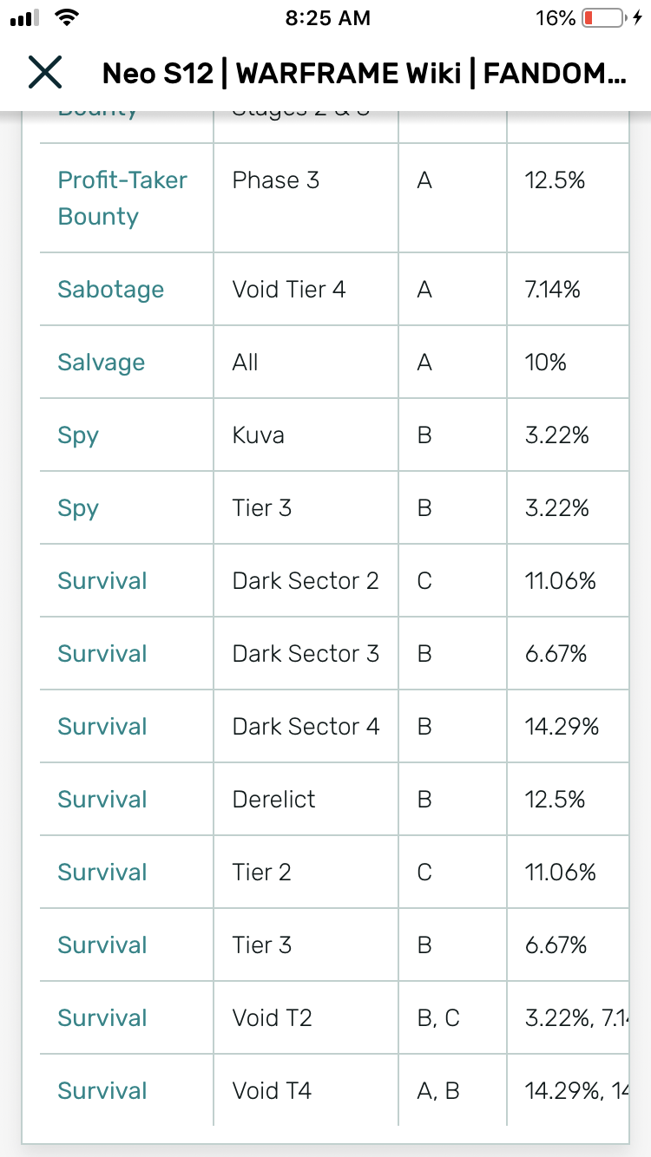Open Survival link in the Derelict row
This screenshot has height=1157, width=651.
[102, 800]
